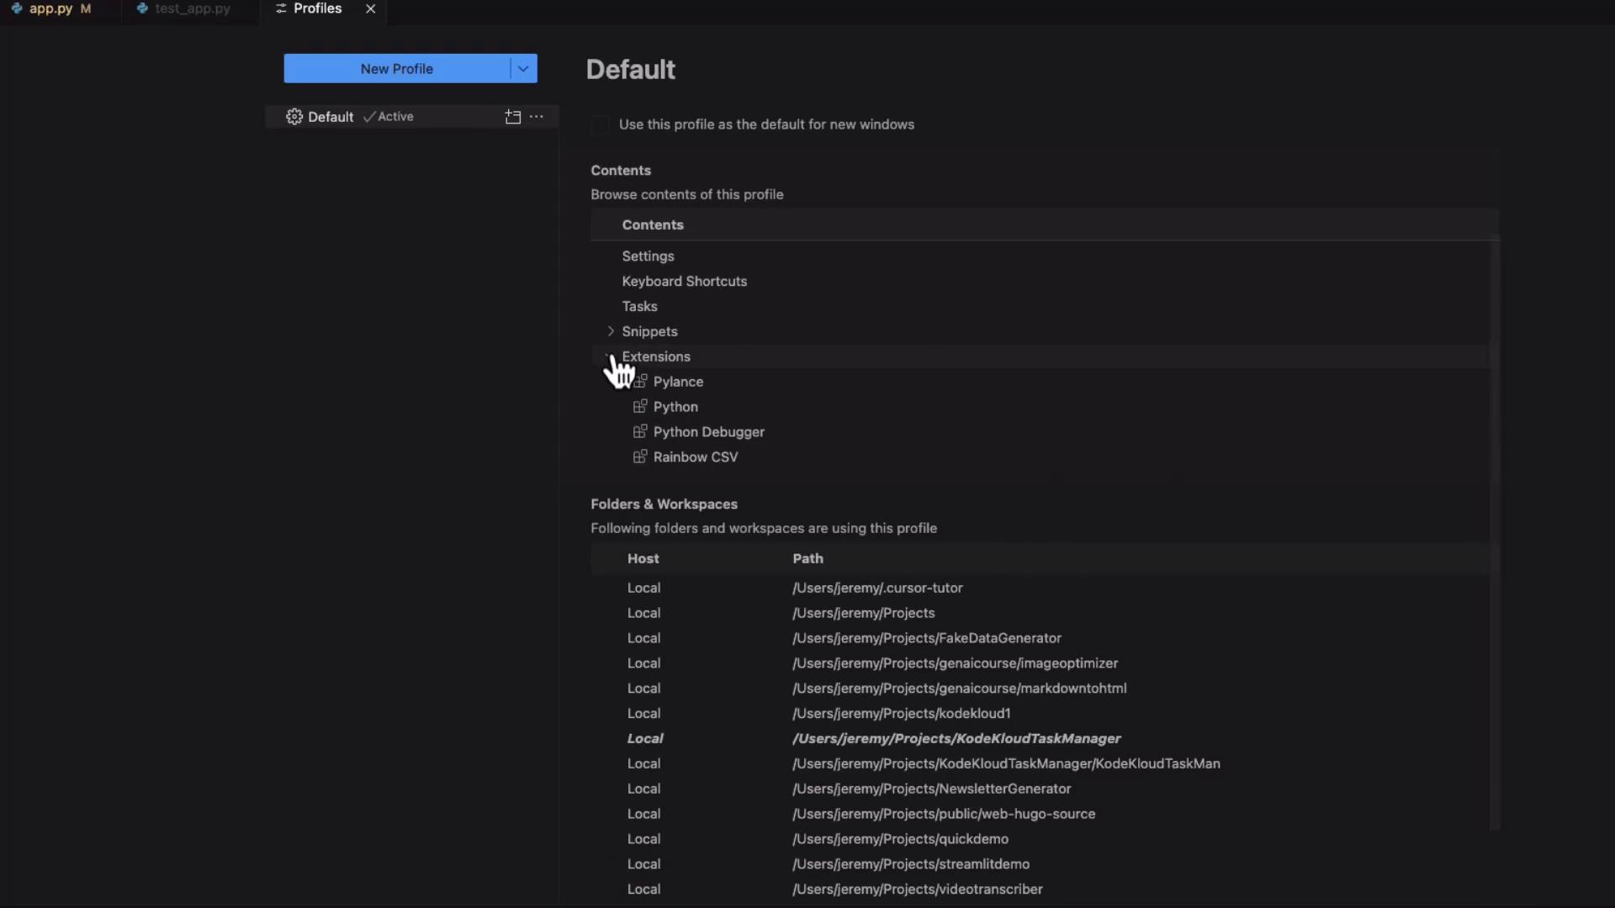Enable default profile for new windows checkbox
The height and width of the screenshot is (908, 1615).
[600, 125]
